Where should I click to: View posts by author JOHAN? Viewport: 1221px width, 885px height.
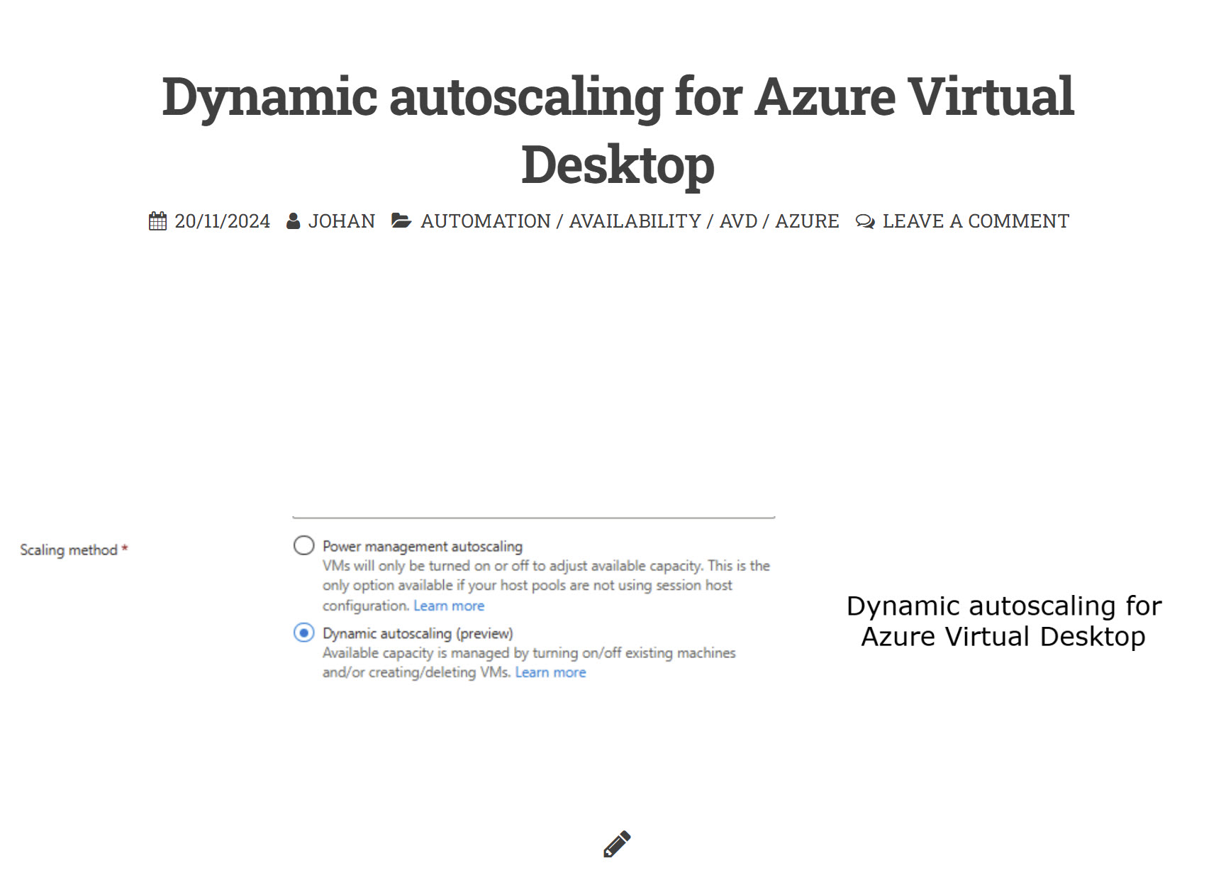click(342, 221)
